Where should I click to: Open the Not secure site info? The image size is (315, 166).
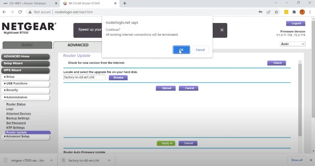tap(39, 12)
